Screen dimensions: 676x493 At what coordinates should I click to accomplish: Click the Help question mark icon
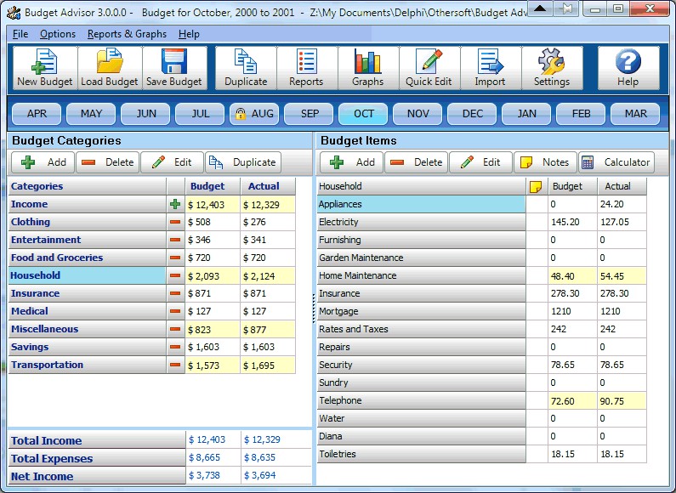[628, 61]
